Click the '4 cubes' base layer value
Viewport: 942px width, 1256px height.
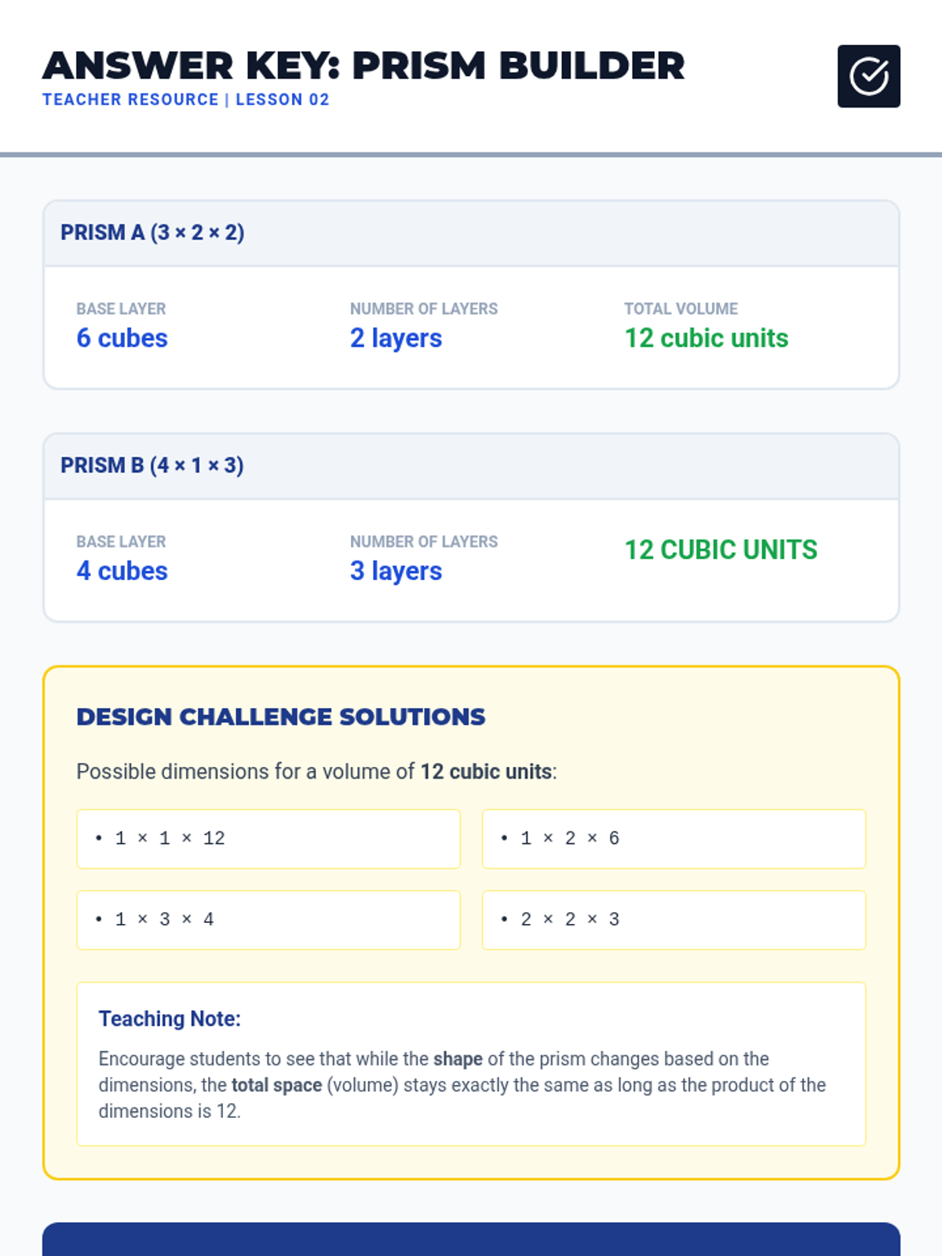[x=122, y=571]
